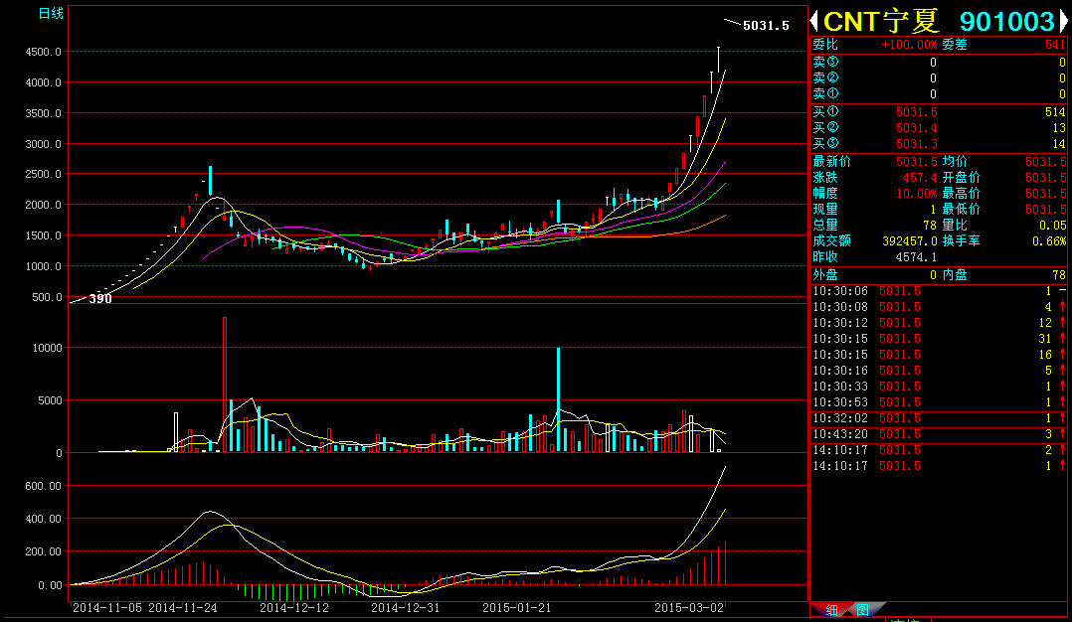Select the 10:30:15 tick row with volume 31
The height and width of the screenshot is (622, 1072).
pyautogui.click(x=939, y=339)
